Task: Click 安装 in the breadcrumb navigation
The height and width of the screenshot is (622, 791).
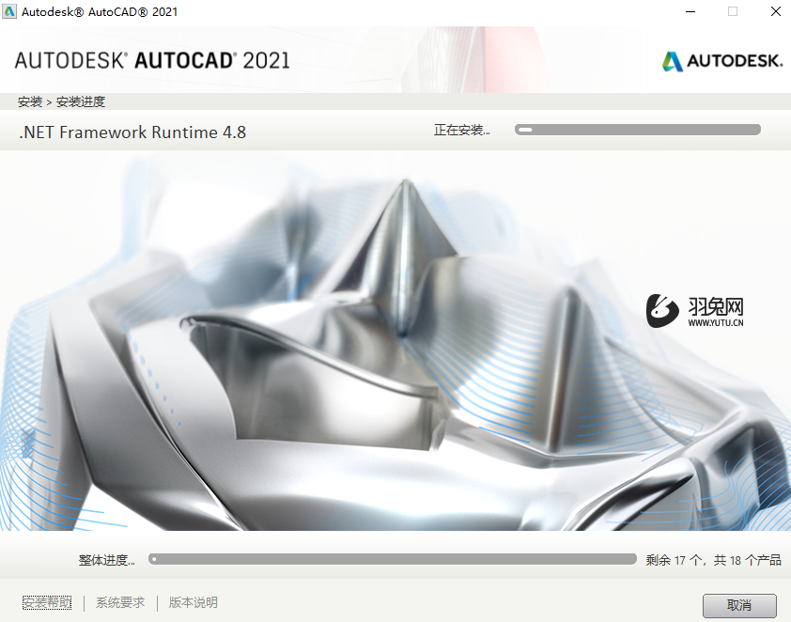Action: point(25,101)
